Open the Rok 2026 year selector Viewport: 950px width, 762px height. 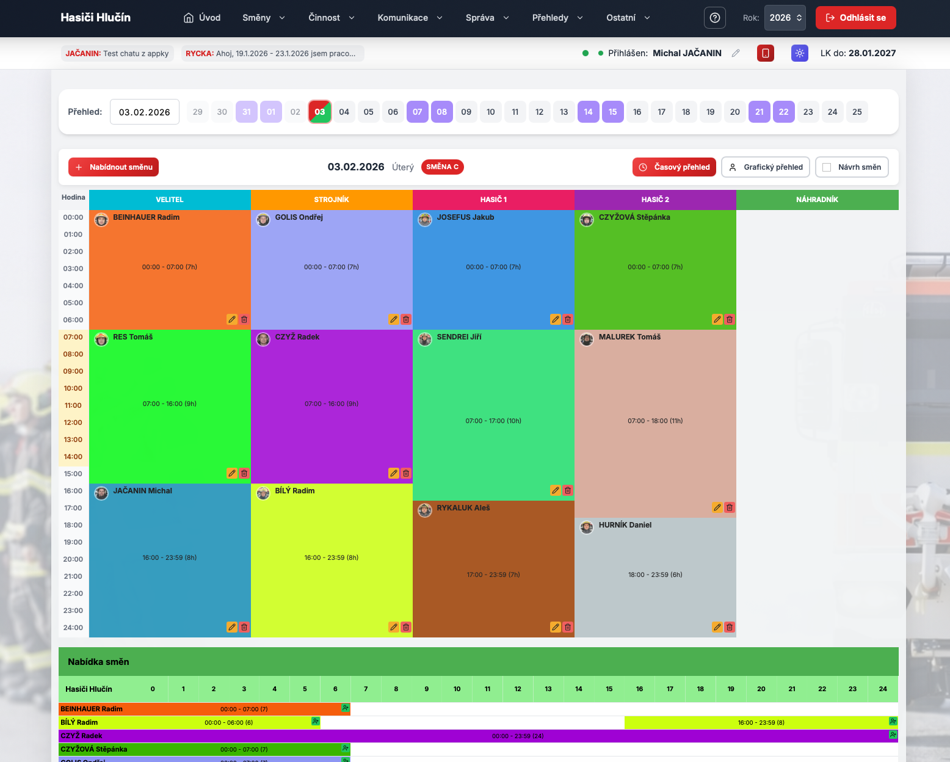(785, 18)
